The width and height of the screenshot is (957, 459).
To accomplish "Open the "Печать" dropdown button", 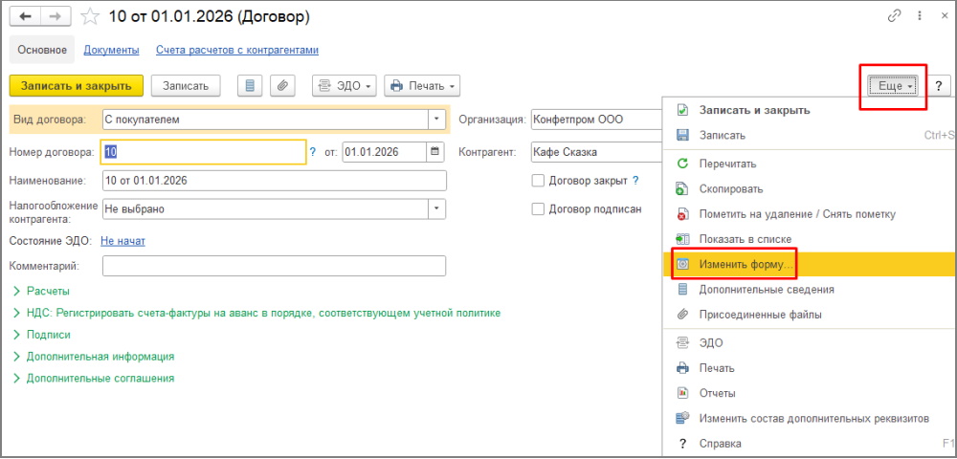I will click(x=422, y=85).
